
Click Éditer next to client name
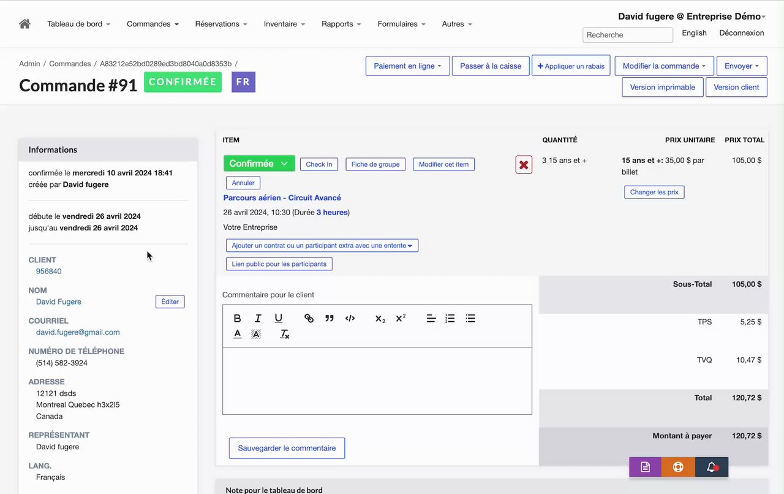(x=170, y=302)
